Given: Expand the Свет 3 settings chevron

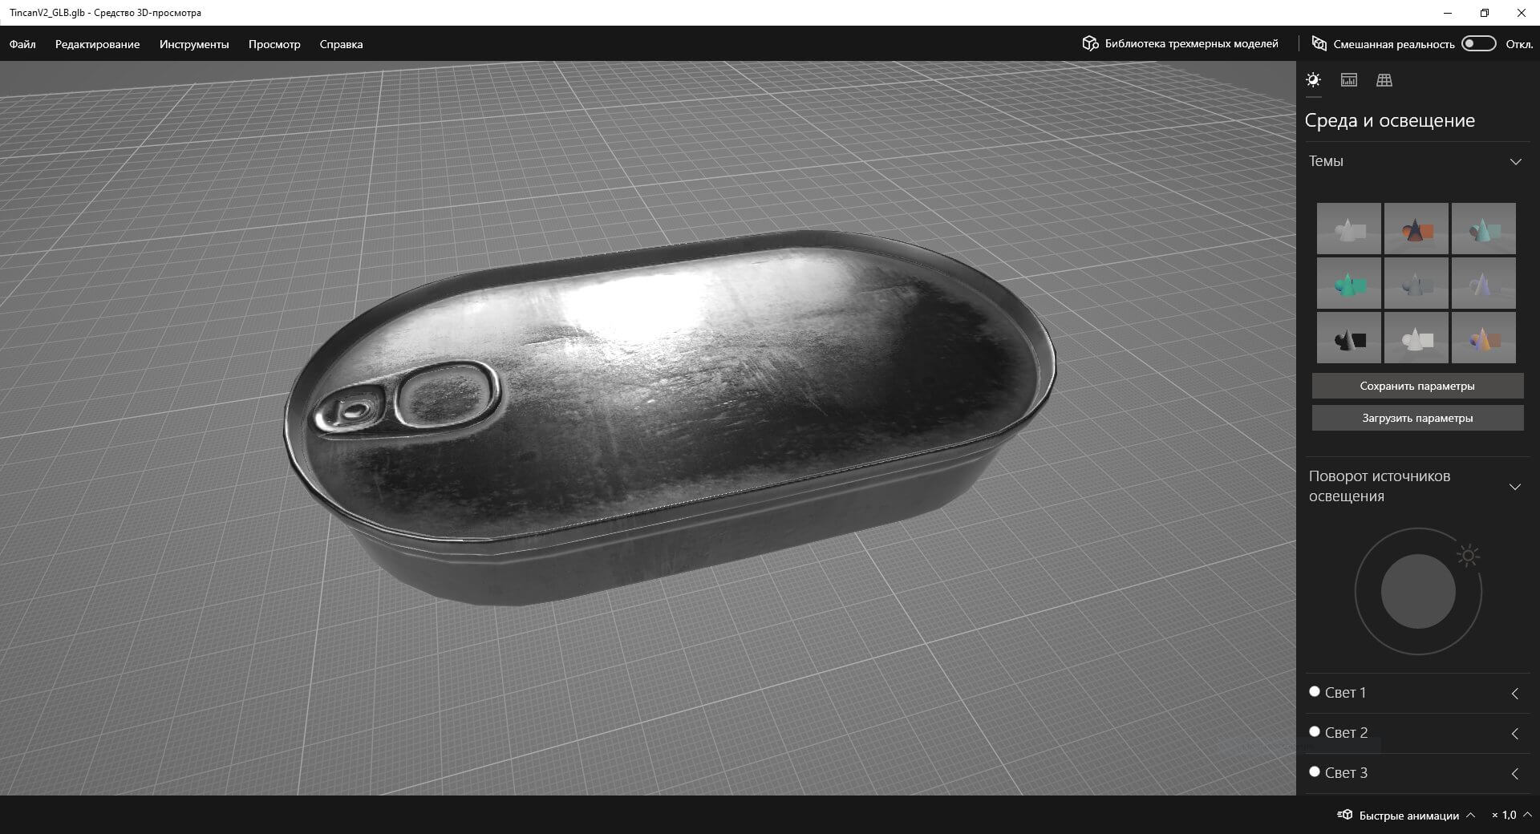Looking at the screenshot, I should [1515, 774].
